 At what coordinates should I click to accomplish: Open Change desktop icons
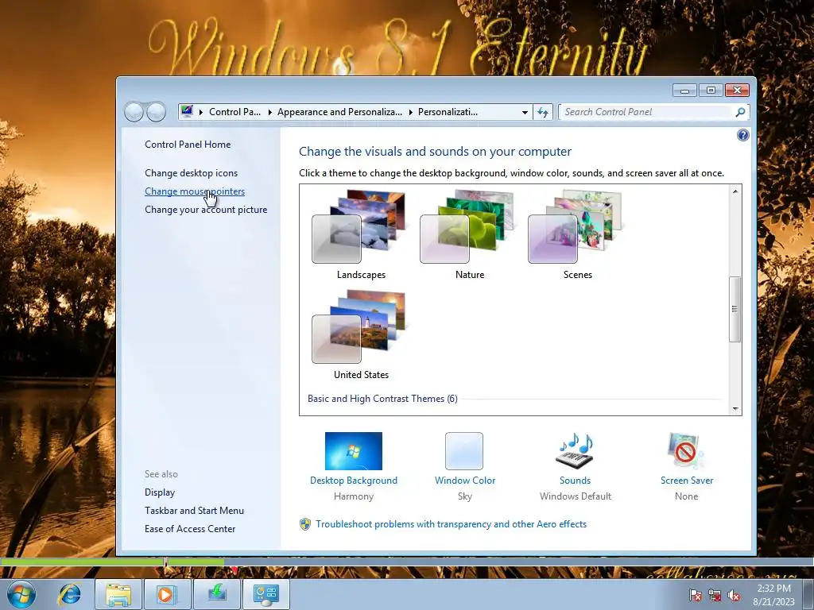click(191, 172)
